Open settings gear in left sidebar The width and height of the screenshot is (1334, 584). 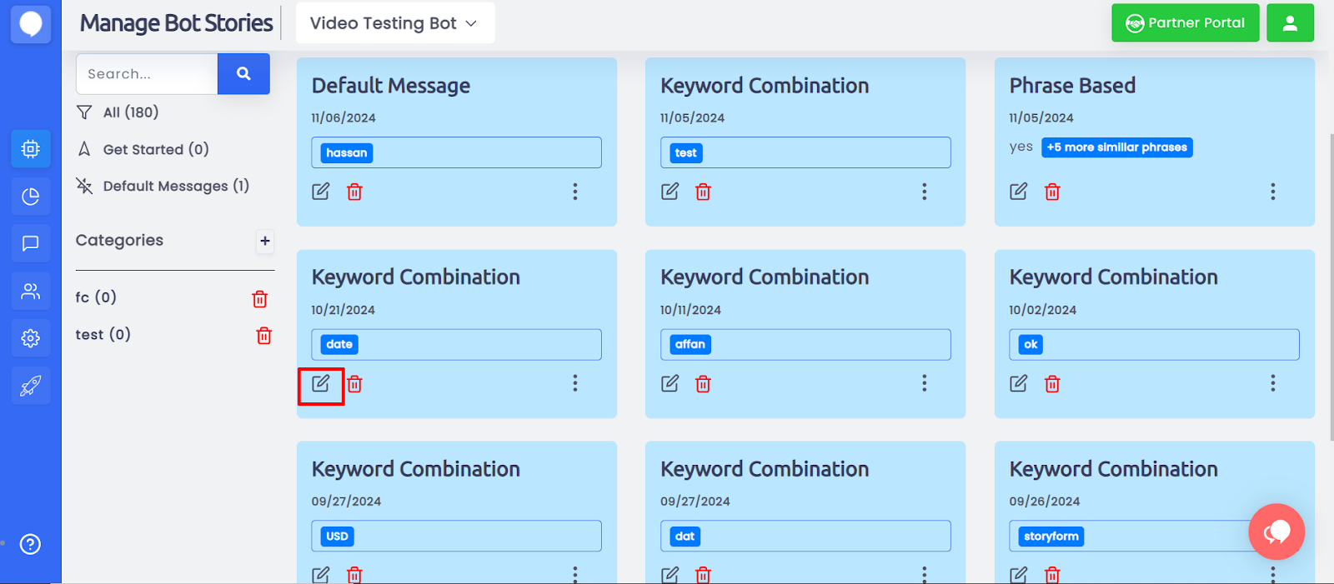click(31, 338)
